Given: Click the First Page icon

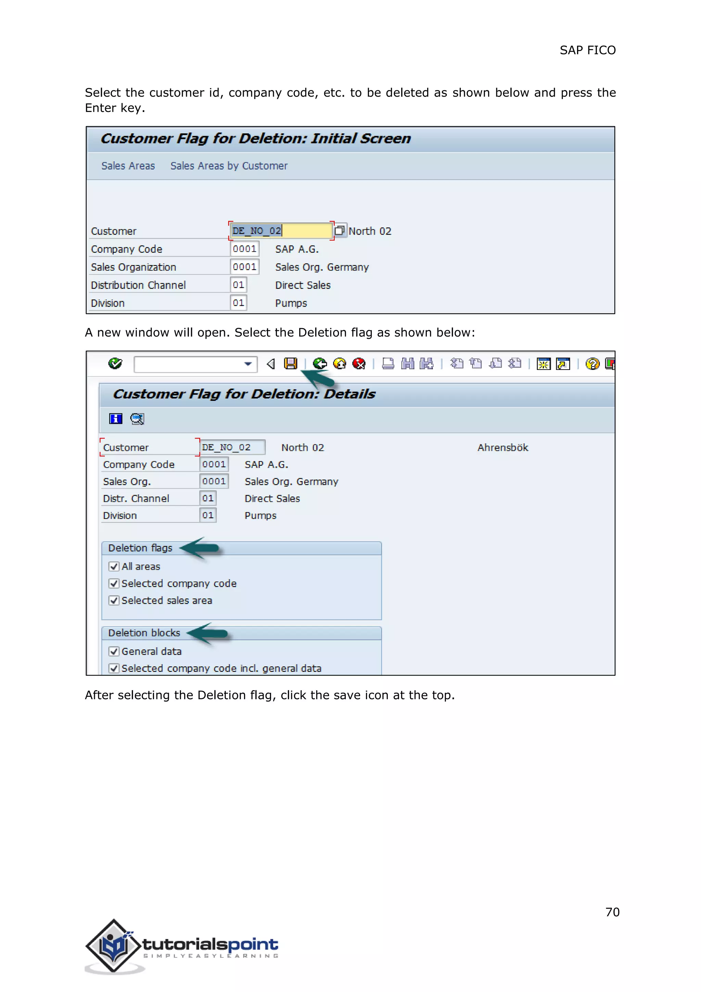Looking at the screenshot, I should click(x=457, y=364).
